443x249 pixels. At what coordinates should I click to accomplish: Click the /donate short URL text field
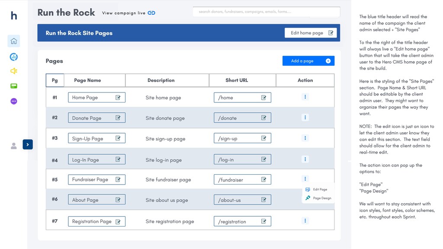tap(242, 118)
